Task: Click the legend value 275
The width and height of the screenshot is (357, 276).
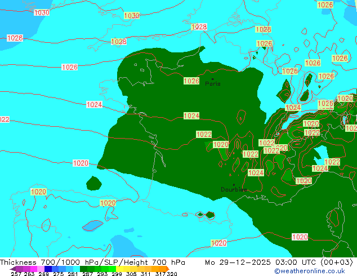Action: (x=59, y=274)
